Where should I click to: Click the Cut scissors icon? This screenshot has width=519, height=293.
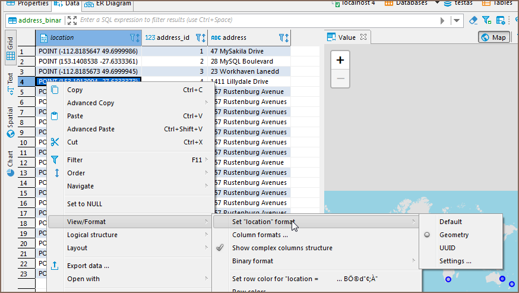pos(55,142)
